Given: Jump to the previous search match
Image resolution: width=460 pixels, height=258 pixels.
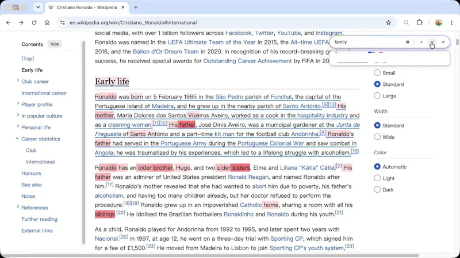Looking at the screenshot, I should [x=421, y=42].
